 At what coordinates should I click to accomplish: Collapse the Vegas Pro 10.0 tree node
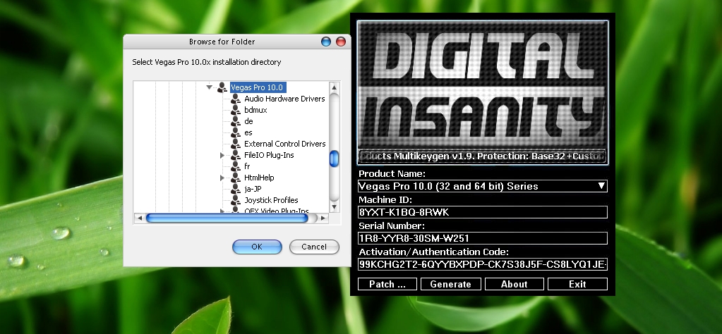(210, 87)
